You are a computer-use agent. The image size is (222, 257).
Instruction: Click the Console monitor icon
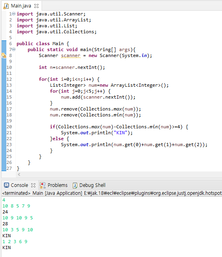pyautogui.click(x=6, y=185)
